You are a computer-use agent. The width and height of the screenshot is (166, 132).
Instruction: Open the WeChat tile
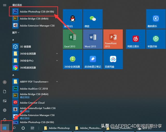tap(93, 19)
